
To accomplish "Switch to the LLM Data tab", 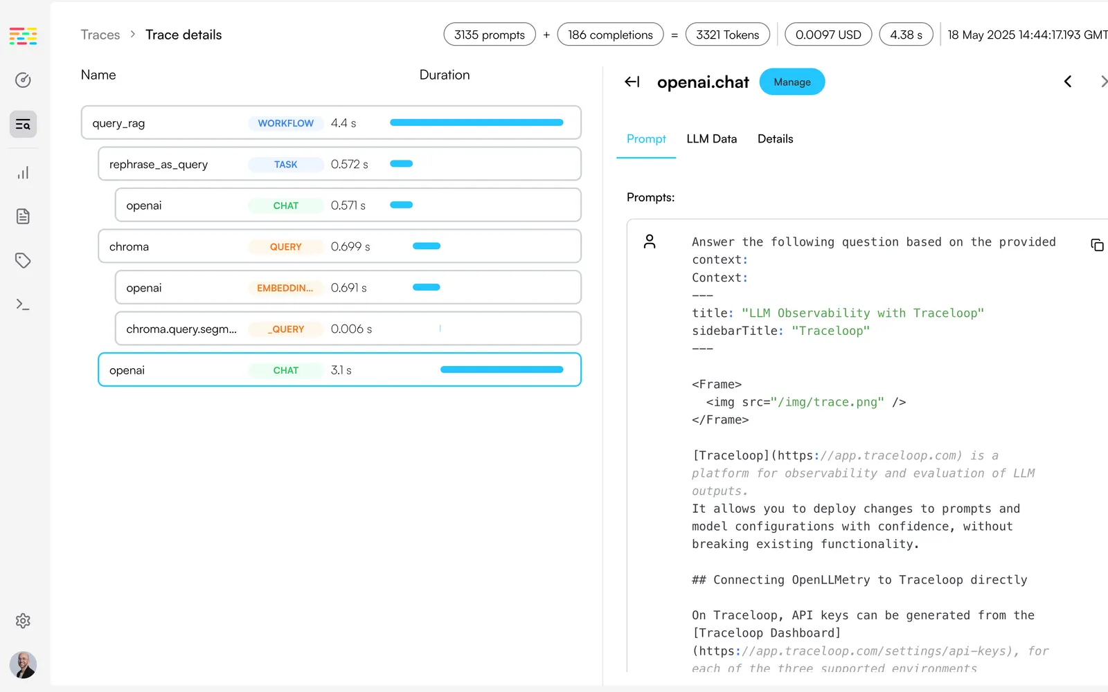I will coord(711,139).
